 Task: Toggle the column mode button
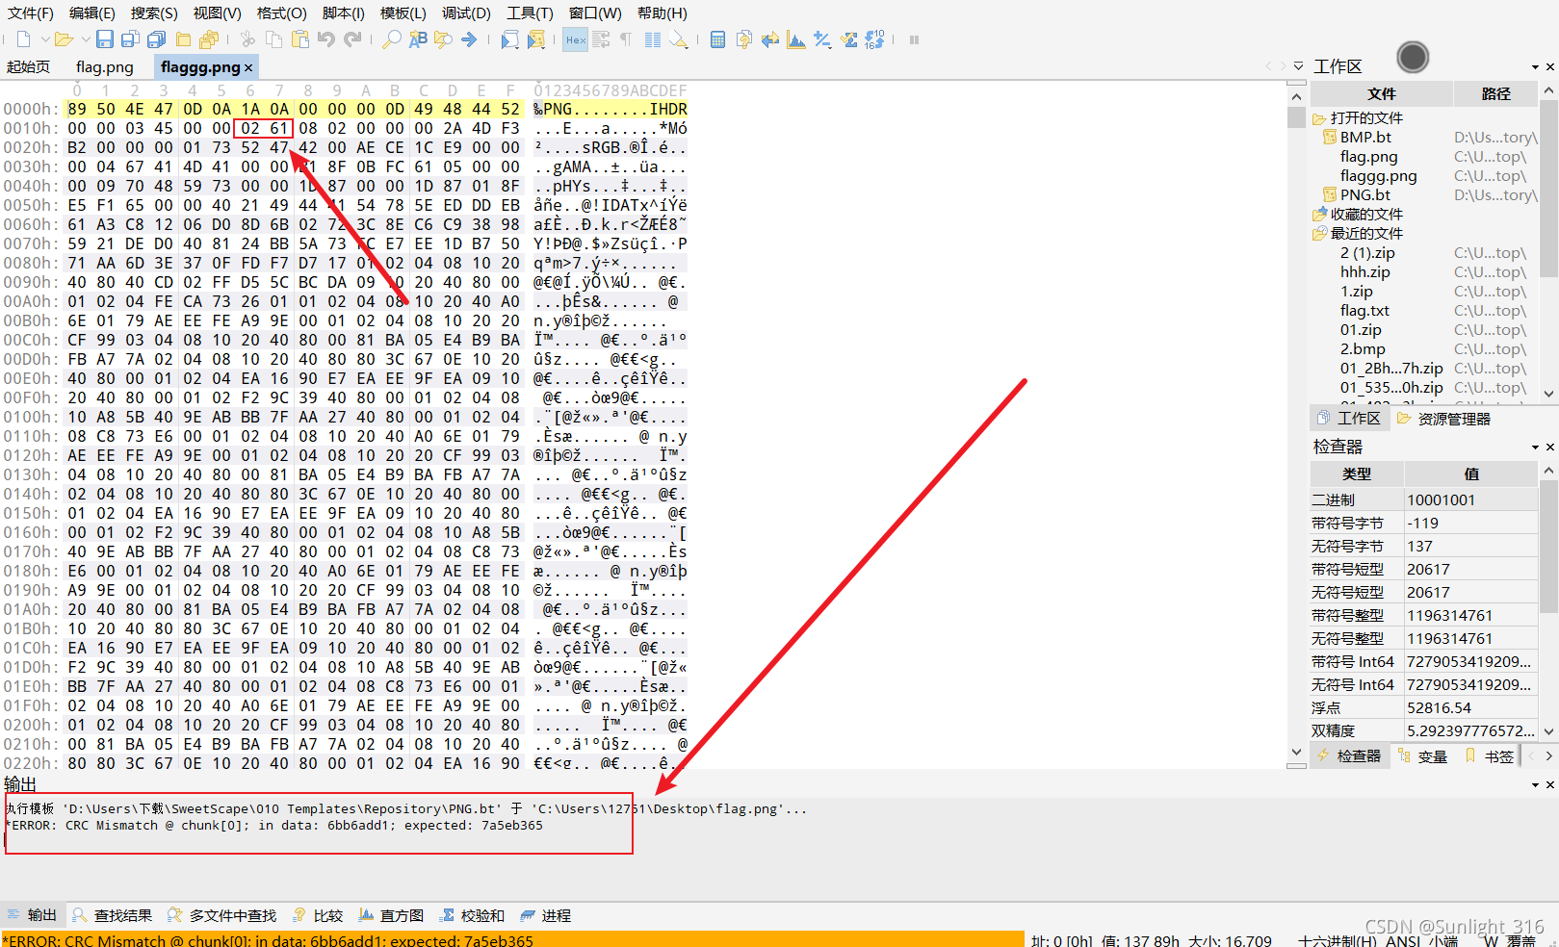[653, 39]
